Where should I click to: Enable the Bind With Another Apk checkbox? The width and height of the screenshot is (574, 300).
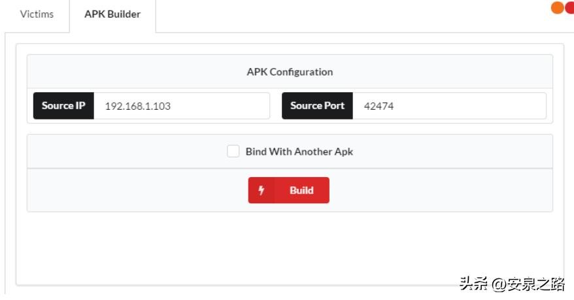233,152
